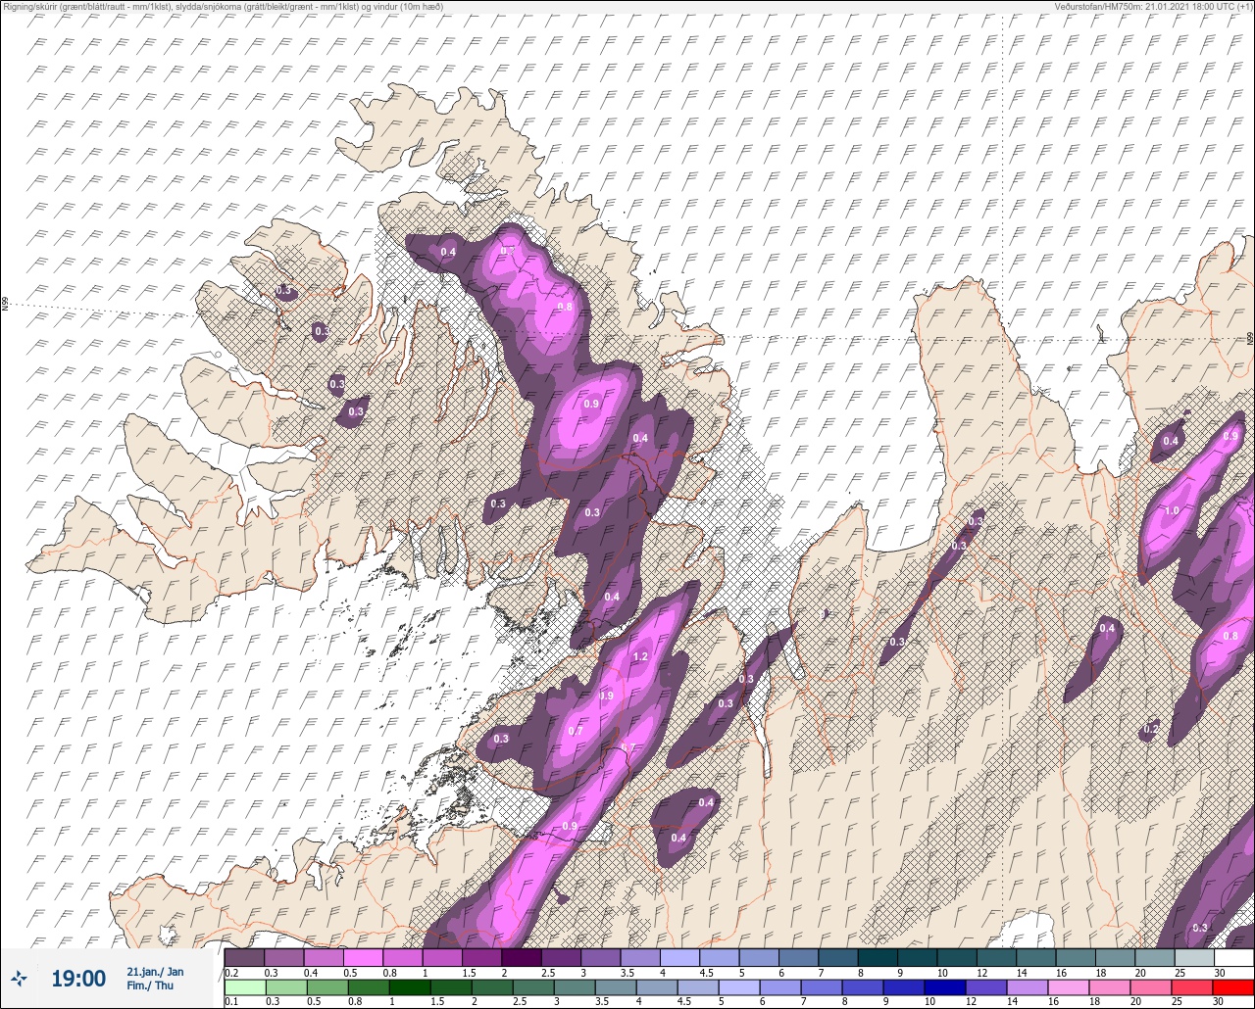
Task: Click the '21.jan./ Jan' date text
Action: pyautogui.click(x=155, y=971)
